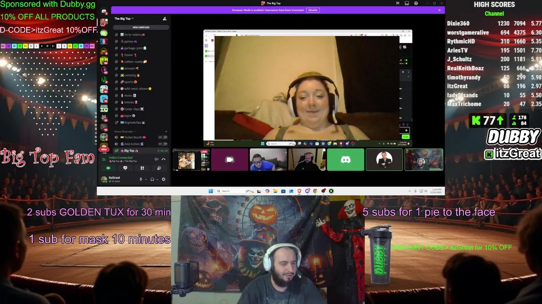Image resolution: width=542 pixels, height=304 pixels.
Task: Open File Explorer from taskbar
Action: click(275, 191)
